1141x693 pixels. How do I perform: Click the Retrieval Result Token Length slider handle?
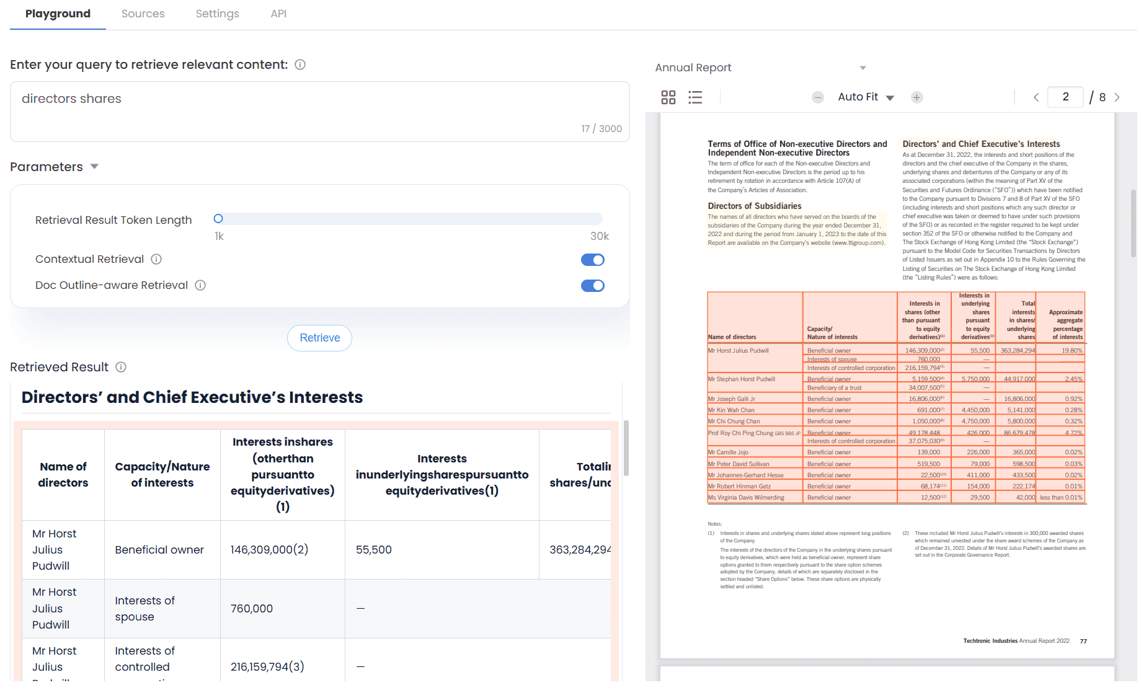click(x=218, y=219)
